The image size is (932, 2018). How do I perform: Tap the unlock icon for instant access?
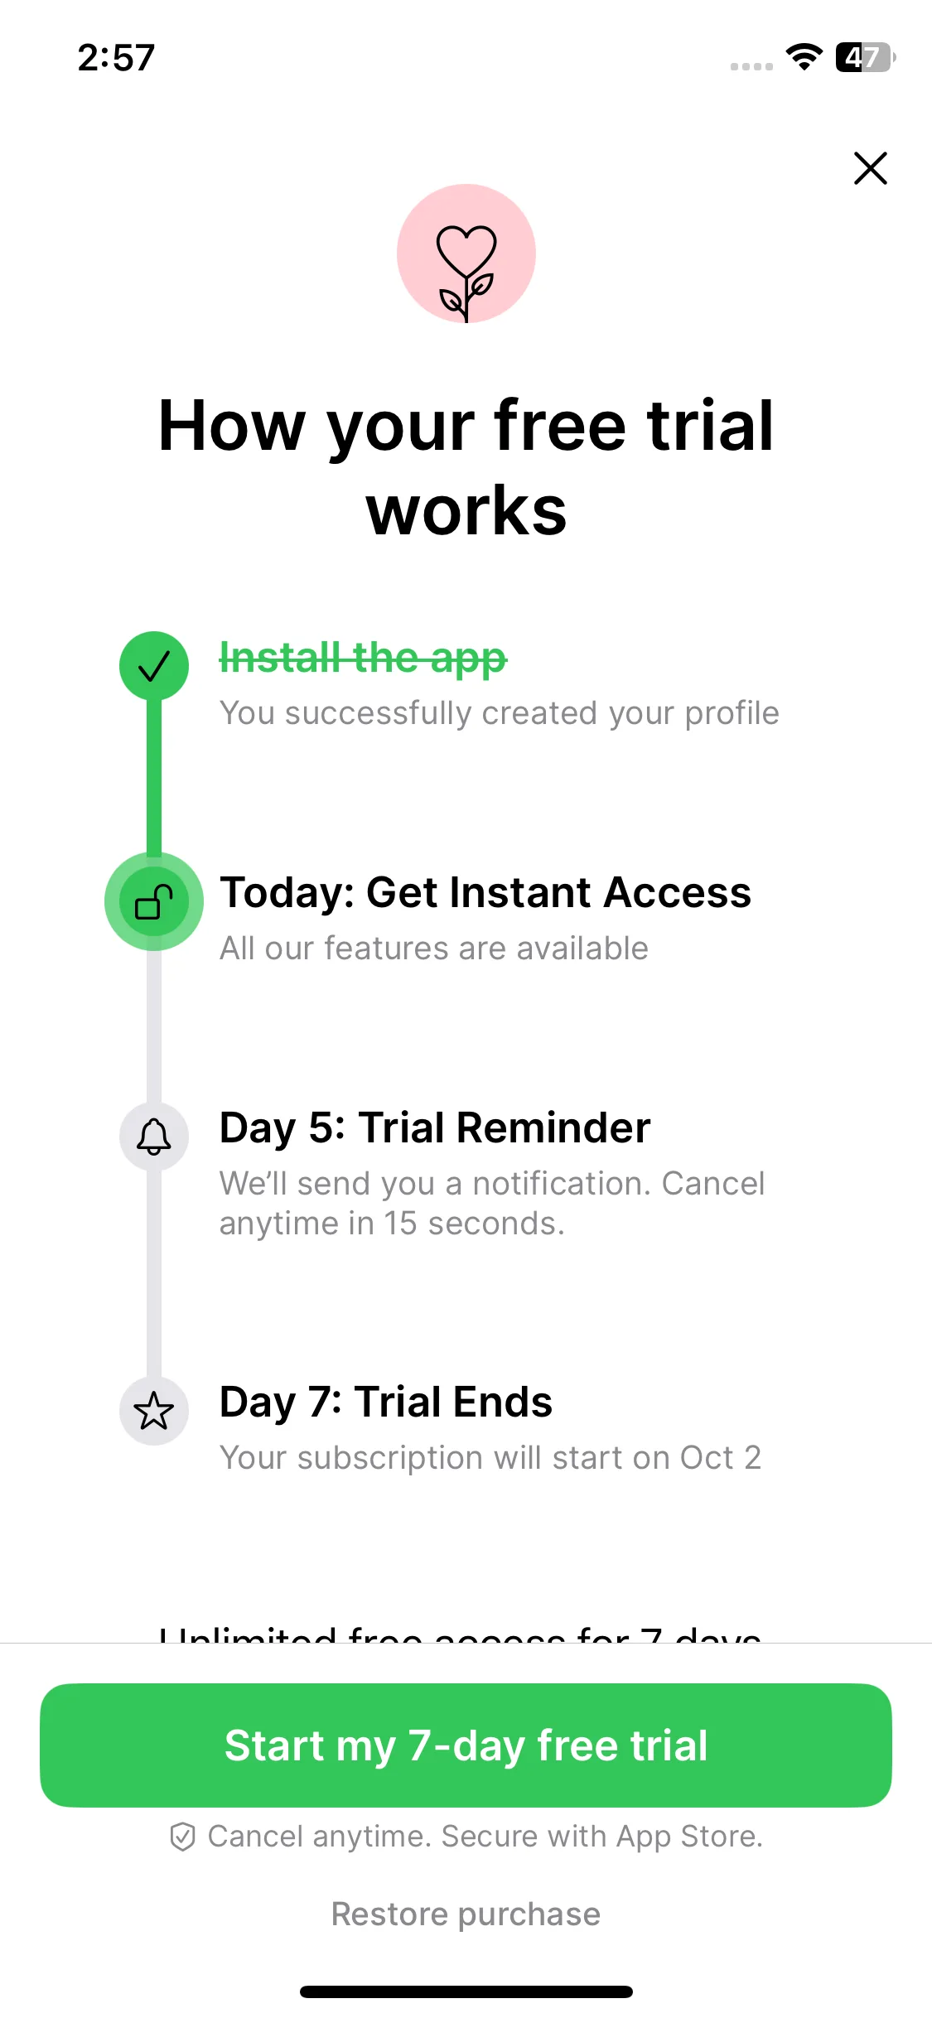coord(154,901)
